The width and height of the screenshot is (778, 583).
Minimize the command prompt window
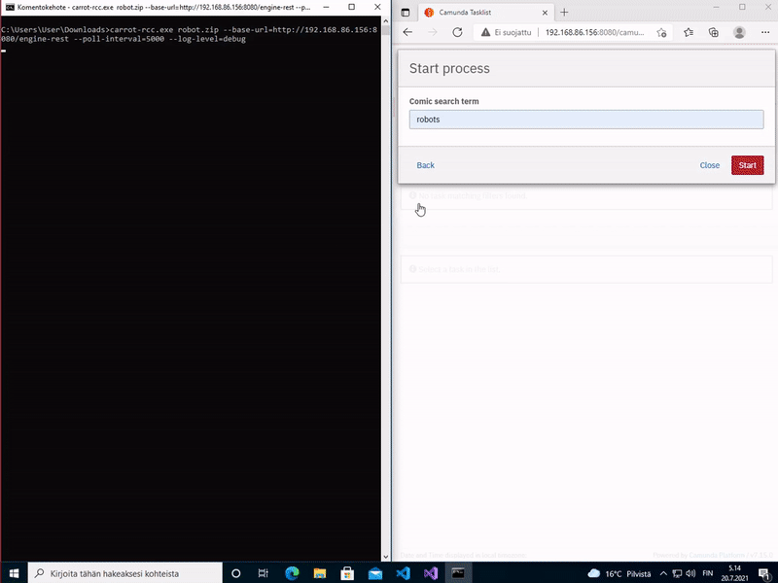[x=326, y=7]
